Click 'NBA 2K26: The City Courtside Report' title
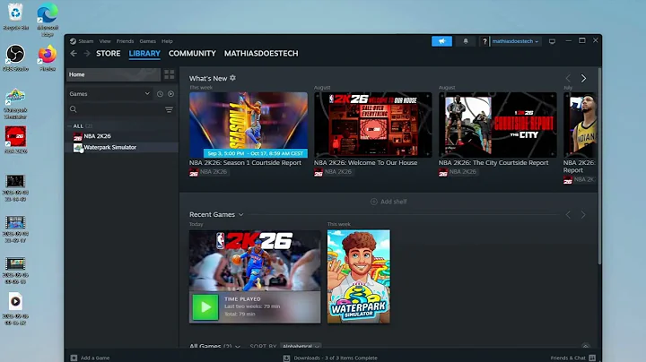This screenshot has width=646, height=362. pyautogui.click(x=493, y=163)
